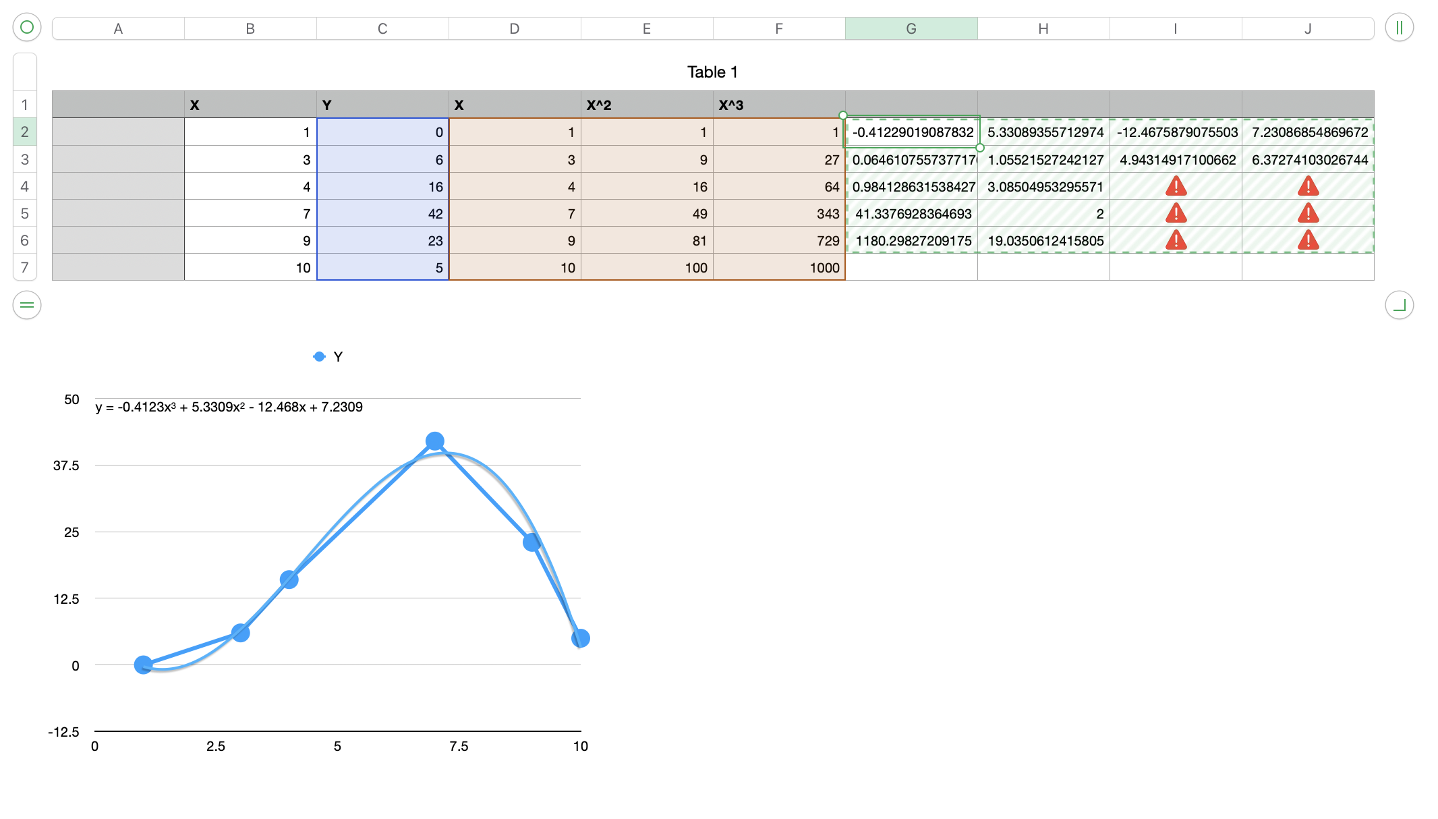The width and height of the screenshot is (1438, 819).
Task: Click the warning icon in cell I6
Action: click(x=1176, y=240)
